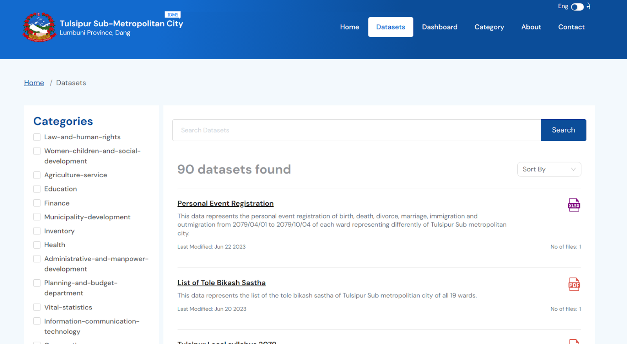Tick the Agriculture-service checkbox

click(x=37, y=175)
